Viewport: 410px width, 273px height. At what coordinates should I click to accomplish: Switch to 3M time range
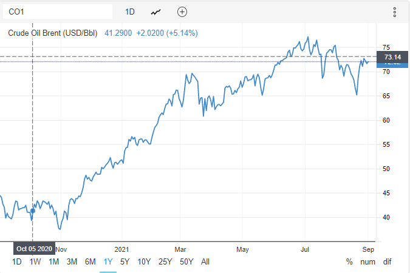coord(72,261)
